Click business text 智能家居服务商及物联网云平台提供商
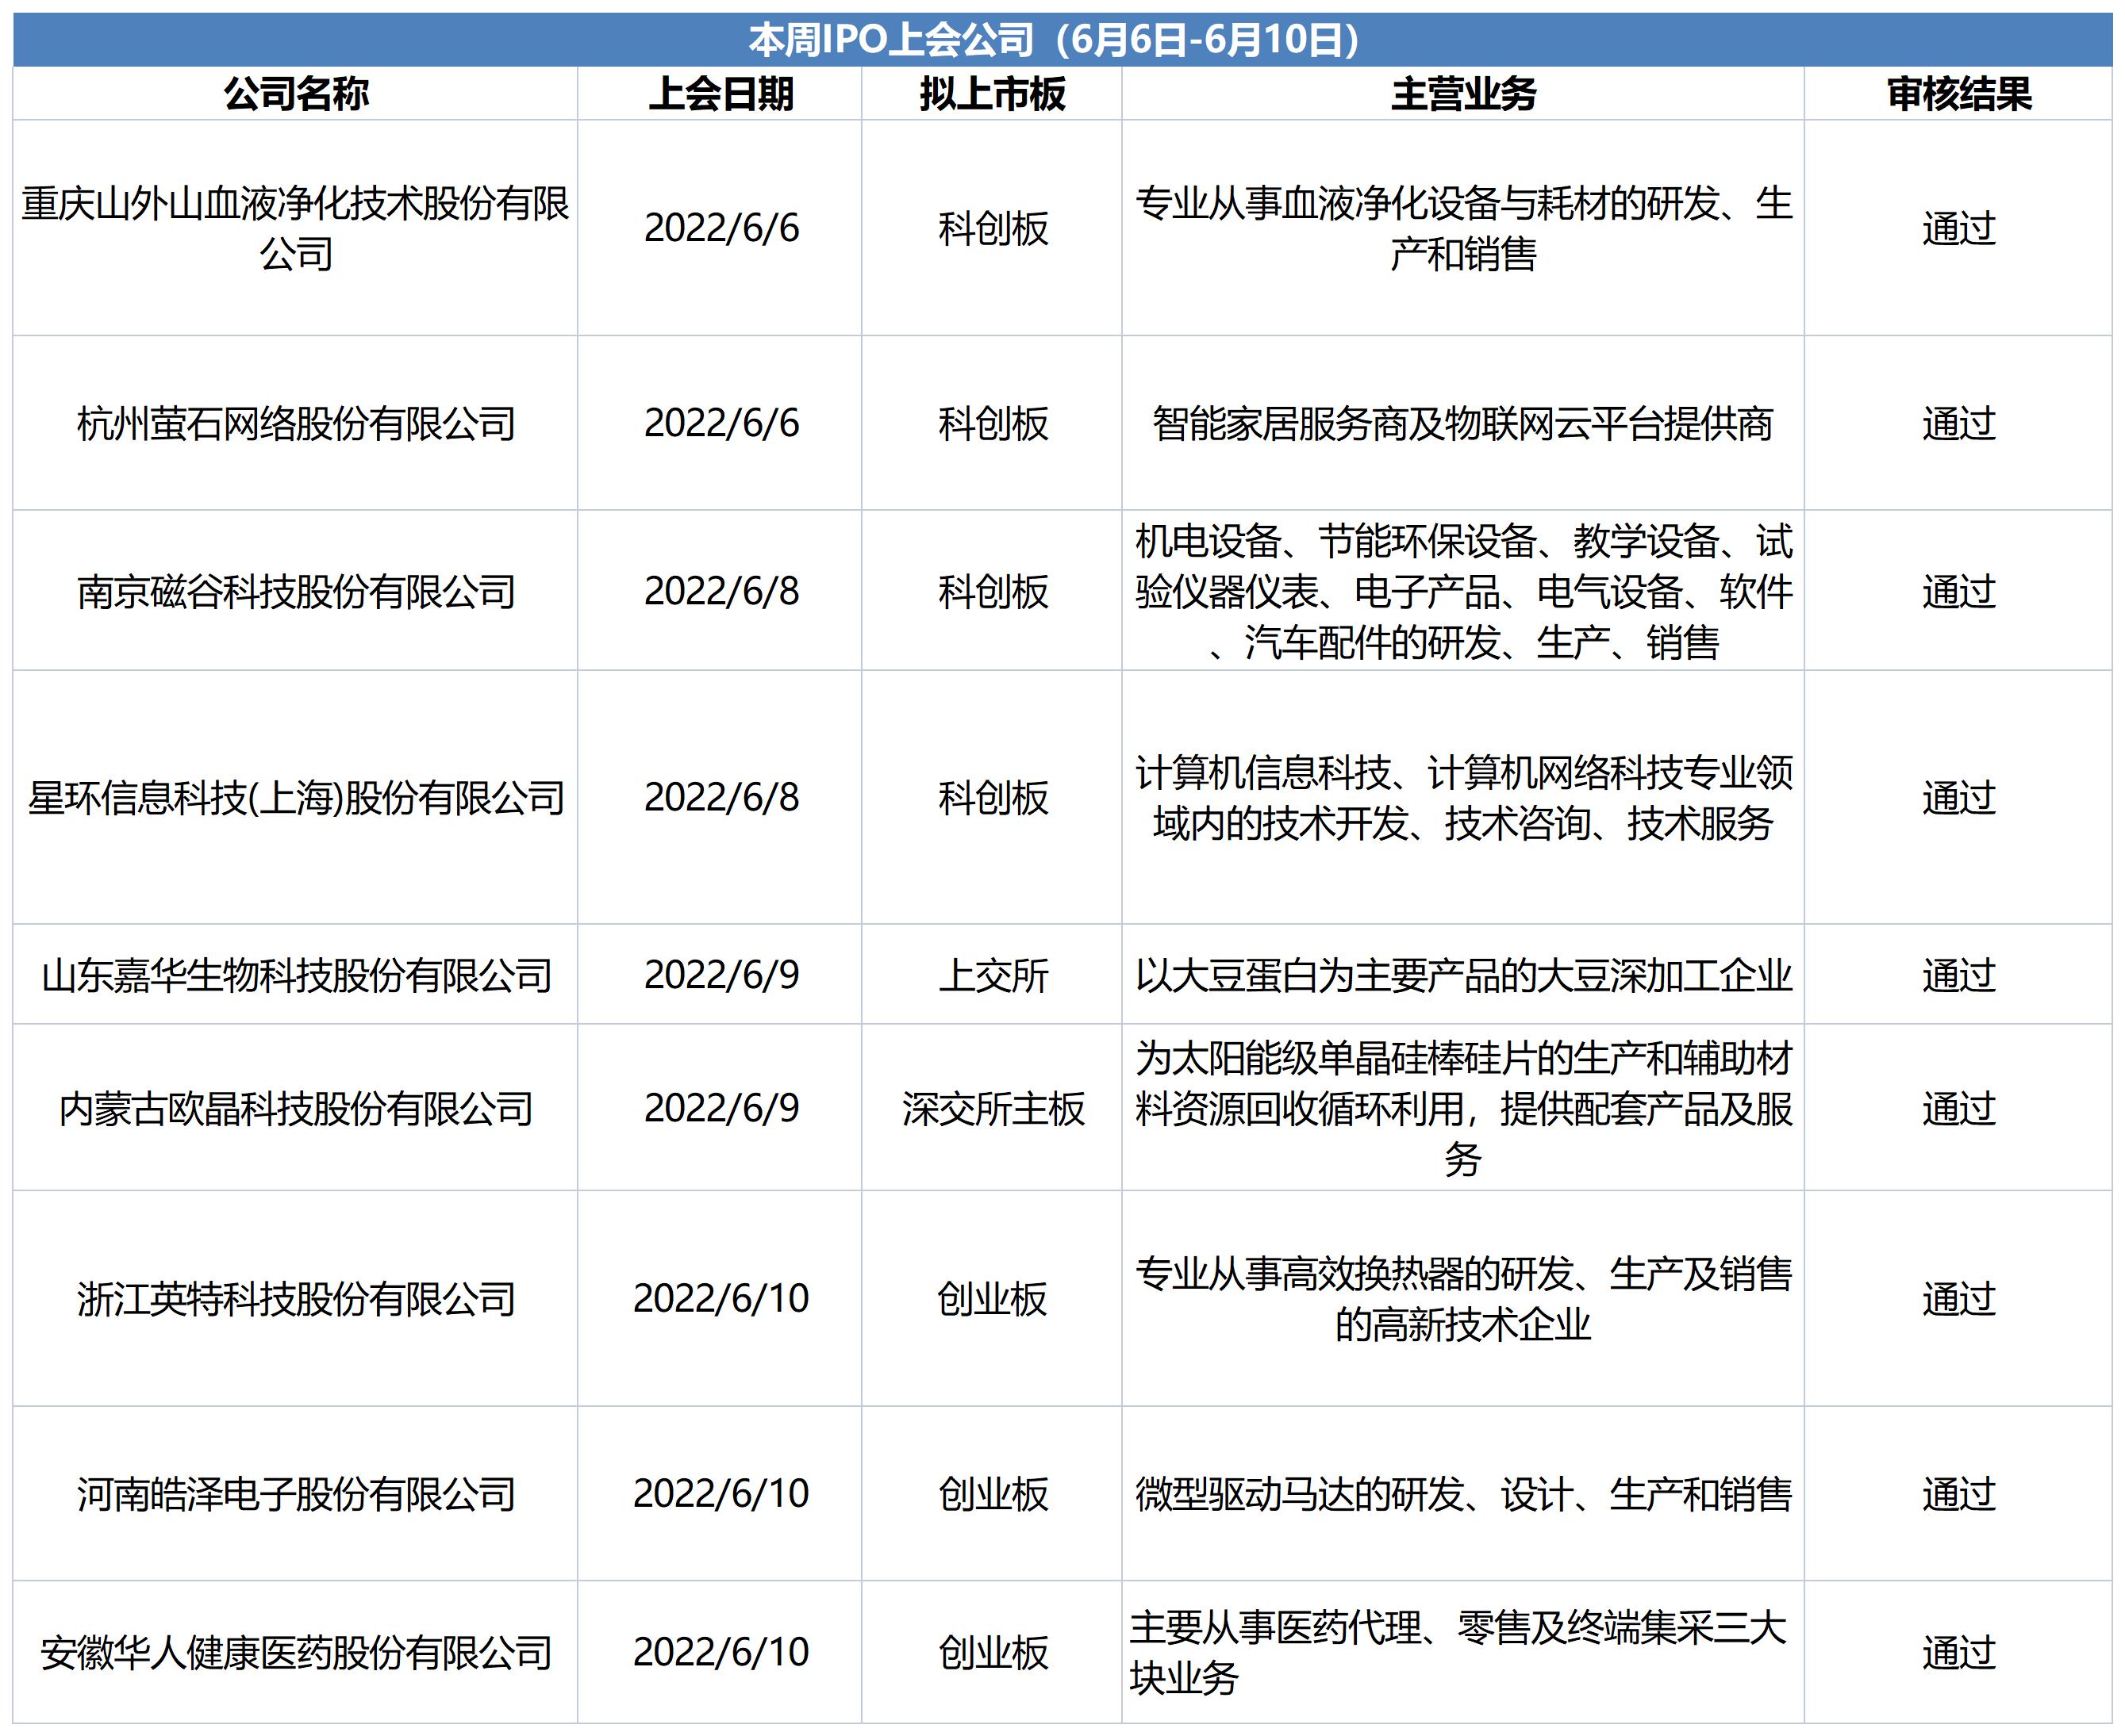Screen dimensions: 2125x1736 1464,424
